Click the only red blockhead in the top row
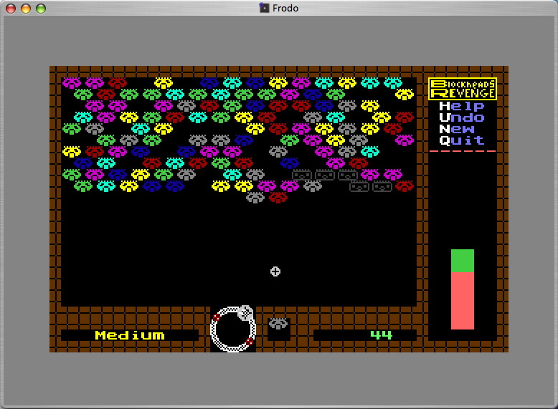The height and width of the screenshot is (409, 558). (x=118, y=83)
